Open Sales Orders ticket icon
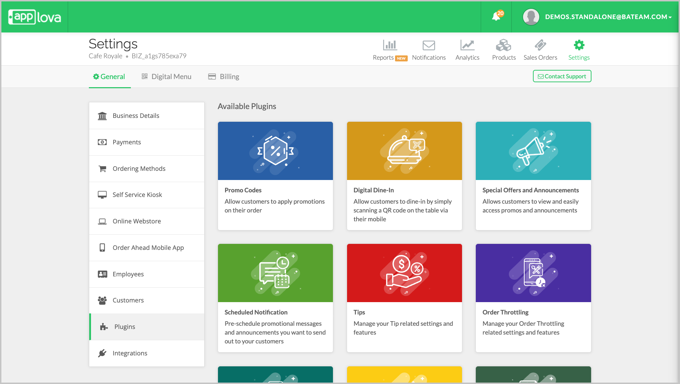 (x=540, y=45)
